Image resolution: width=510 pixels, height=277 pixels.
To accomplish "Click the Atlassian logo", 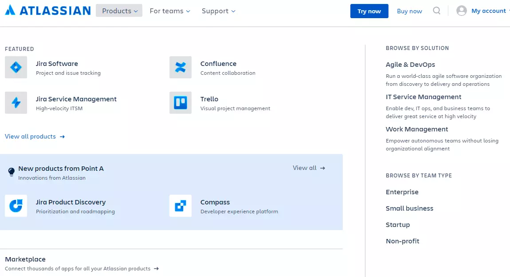I will 48,10.
